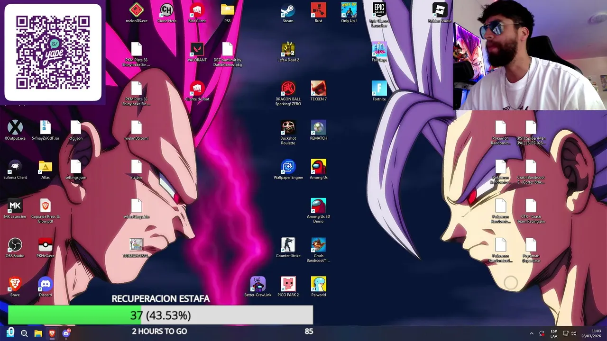607x341 pixels.
Task: Open the ESP LAA language switcher
Action: click(x=554, y=333)
